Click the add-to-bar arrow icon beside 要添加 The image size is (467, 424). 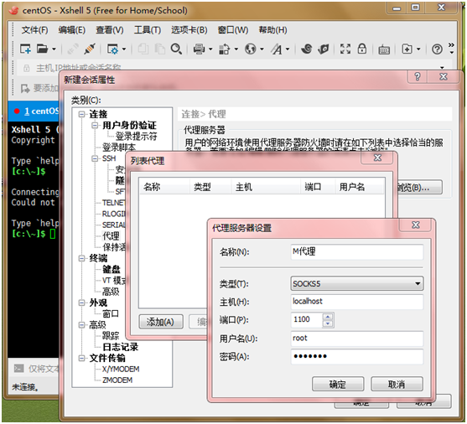click(x=25, y=88)
